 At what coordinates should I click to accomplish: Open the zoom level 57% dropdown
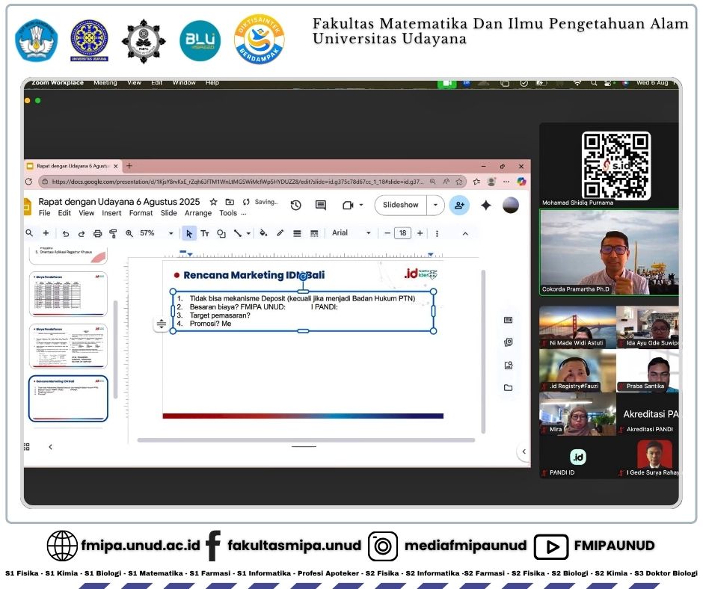click(171, 233)
